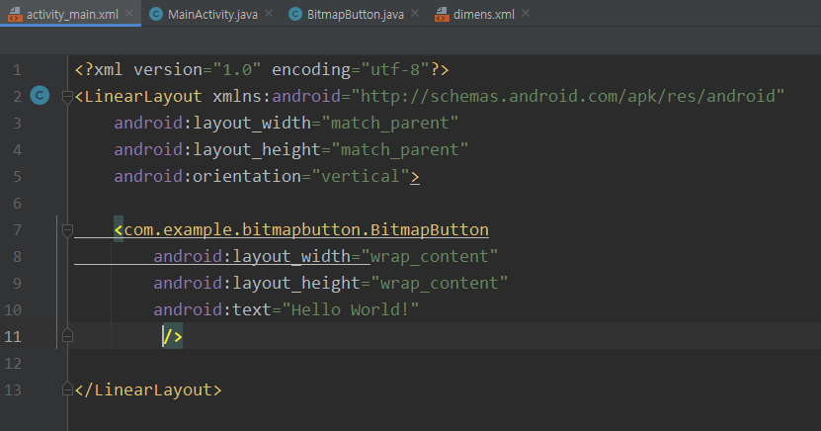Screen dimensions: 821x431
Task: Close the dimens.xml tab
Action: (x=527, y=14)
